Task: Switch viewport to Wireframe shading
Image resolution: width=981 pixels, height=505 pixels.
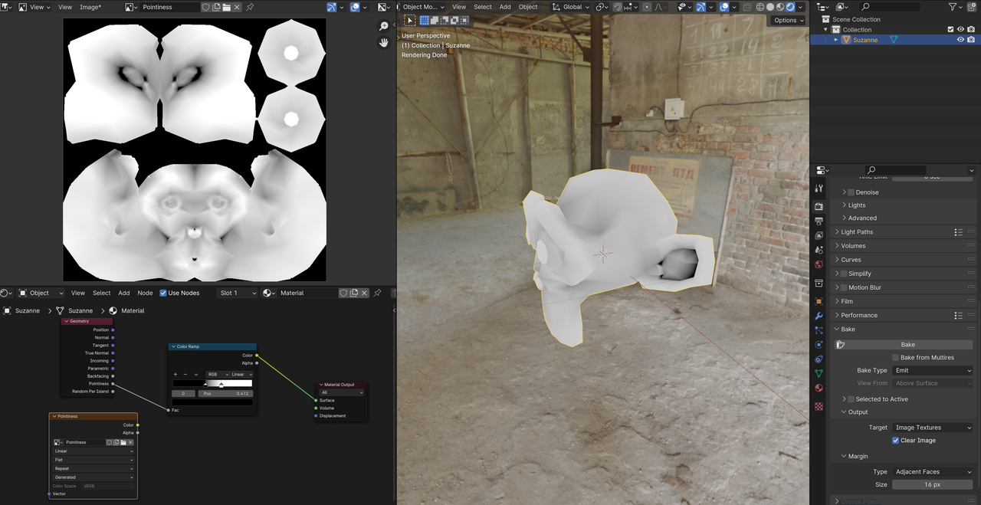Action: (x=760, y=7)
